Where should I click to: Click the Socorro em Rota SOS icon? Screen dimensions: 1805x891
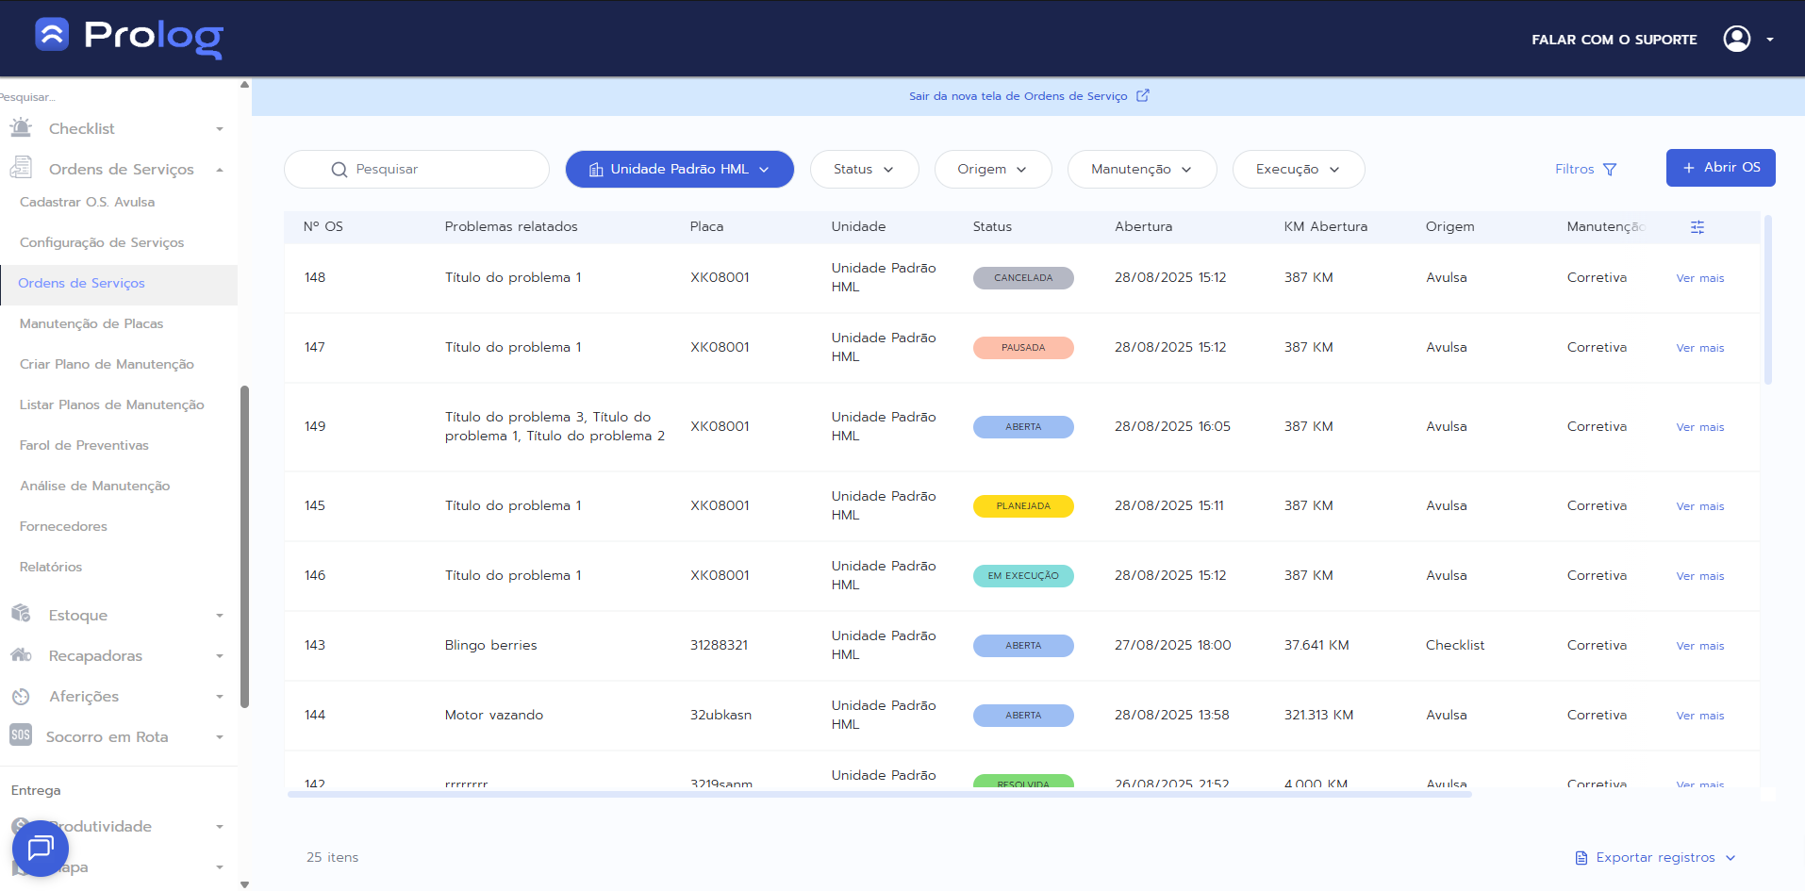[21, 735]
